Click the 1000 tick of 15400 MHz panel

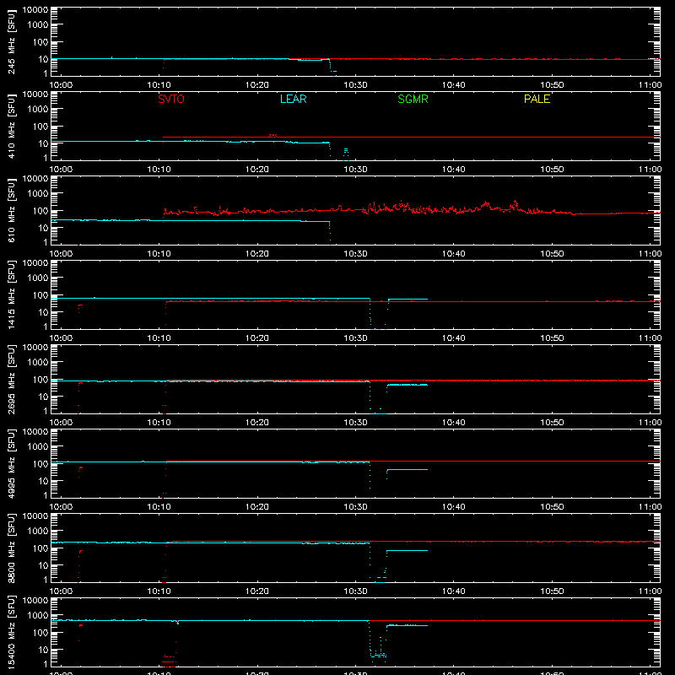point(38,616)
